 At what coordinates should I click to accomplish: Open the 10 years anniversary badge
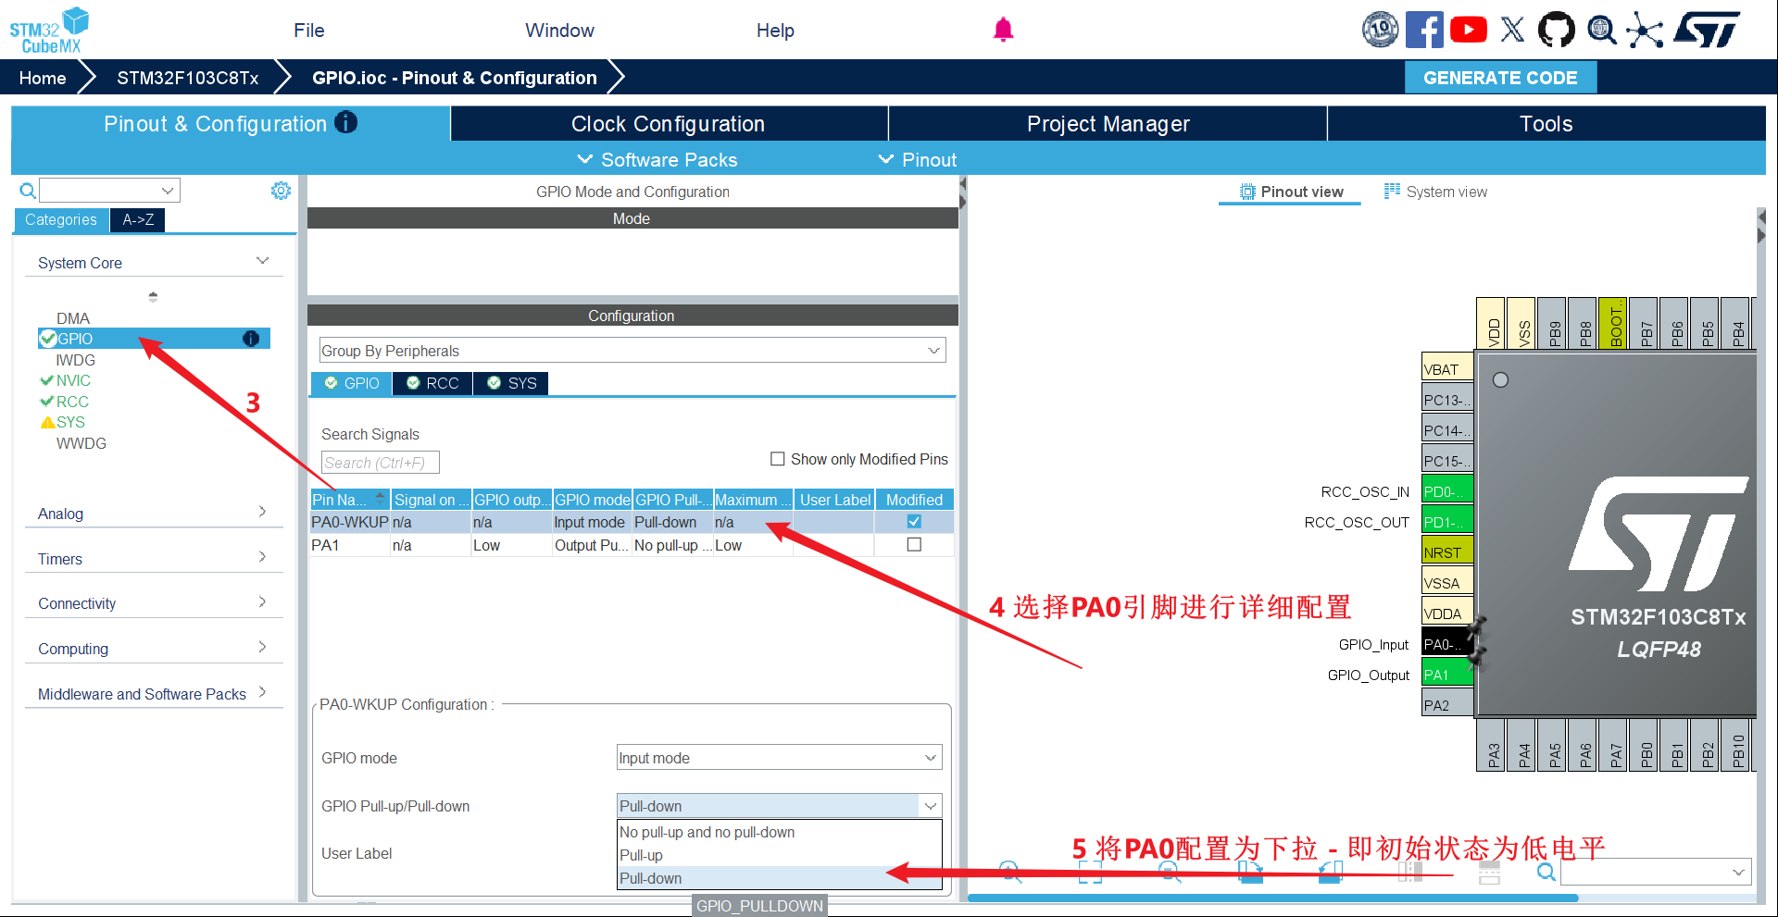click(1380, 30)
